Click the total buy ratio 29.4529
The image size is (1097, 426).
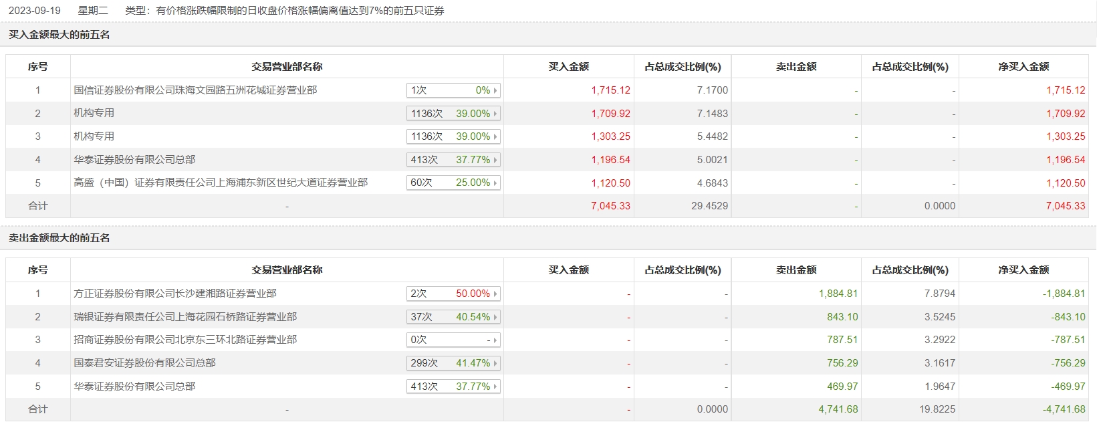tap(710, 206)
